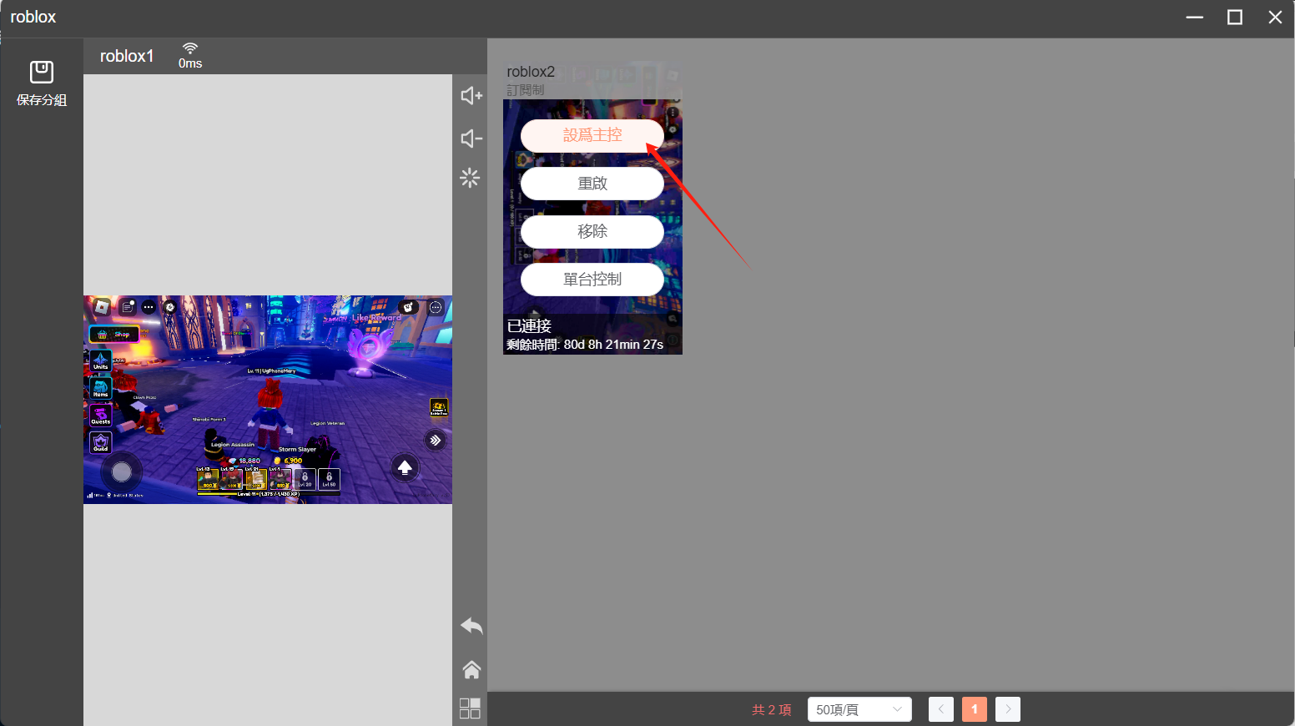The height and width of the screenshot is (726, 1295).
Task: Open the Units menu in game
Action: pos(101,361)
